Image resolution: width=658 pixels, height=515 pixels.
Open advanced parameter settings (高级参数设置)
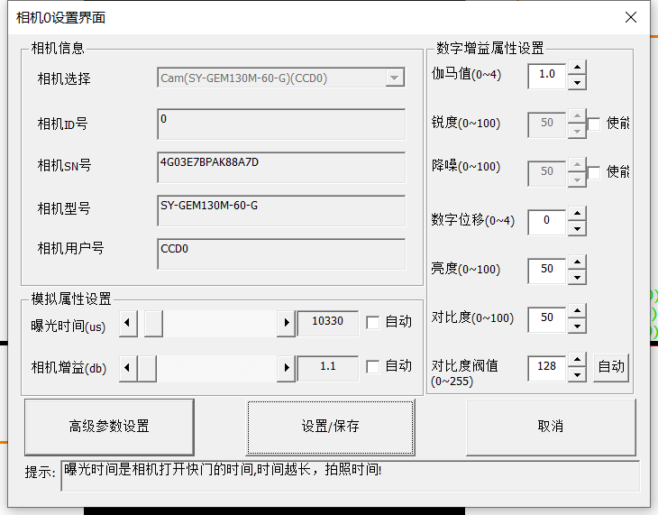pos(109,427)
